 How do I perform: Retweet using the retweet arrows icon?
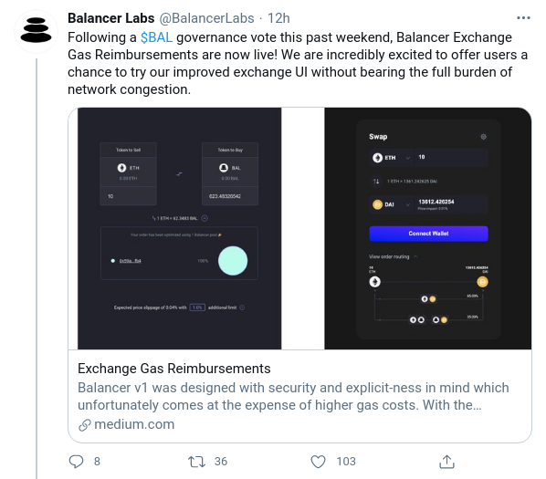[196, 462]
